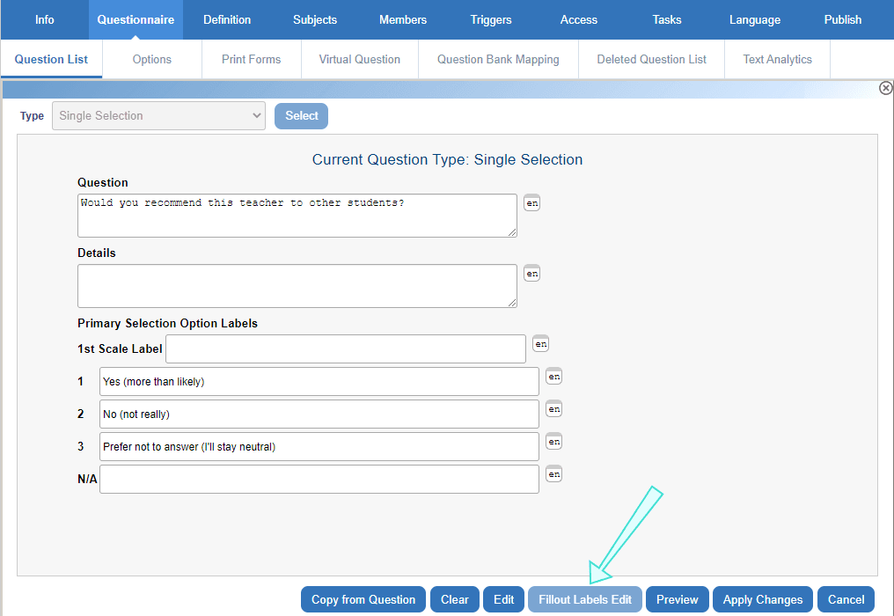The height and width of the screenshot is (616, 894).
Task: Click the Select button next to Type
Action: [x=301, y=116]
